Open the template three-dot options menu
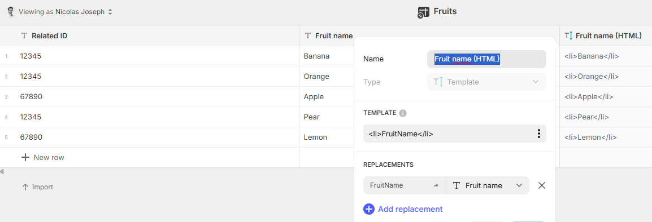The image size is (652, 222). tap(538, 134)
